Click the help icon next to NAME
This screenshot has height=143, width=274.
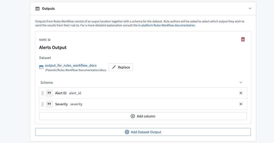click(49, 40)
